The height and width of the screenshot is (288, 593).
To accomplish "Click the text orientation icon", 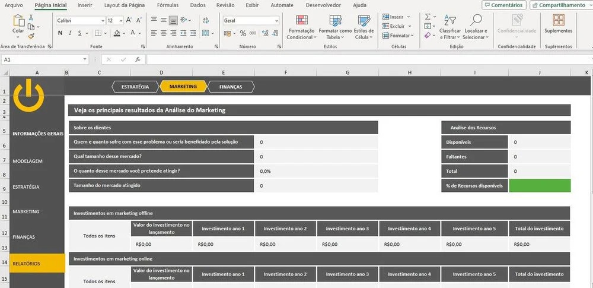I will coord(183,20).
